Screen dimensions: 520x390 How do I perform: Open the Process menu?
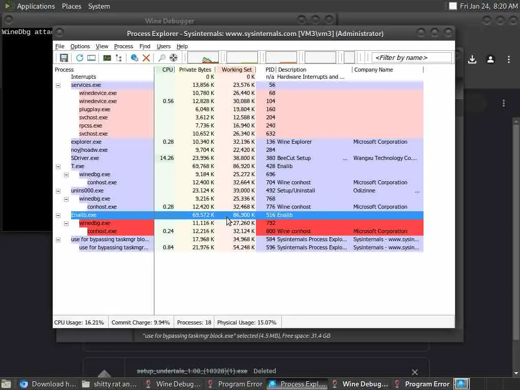(x=123, y=46)
